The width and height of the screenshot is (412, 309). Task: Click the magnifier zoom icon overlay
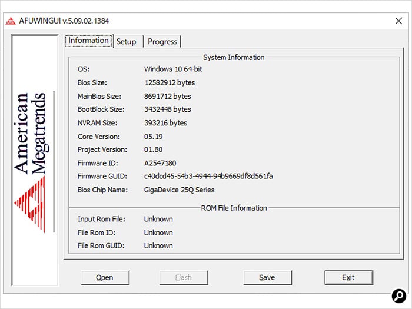pos(399,296)
